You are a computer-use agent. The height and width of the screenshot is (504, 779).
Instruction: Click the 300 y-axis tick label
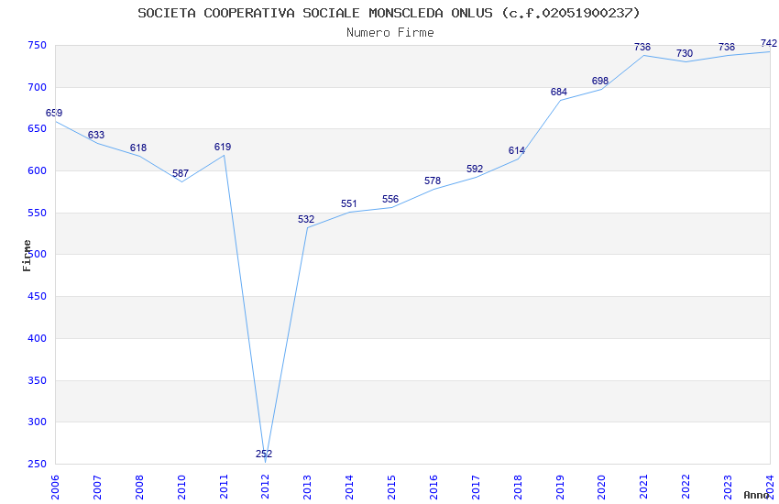coord(38,422)
